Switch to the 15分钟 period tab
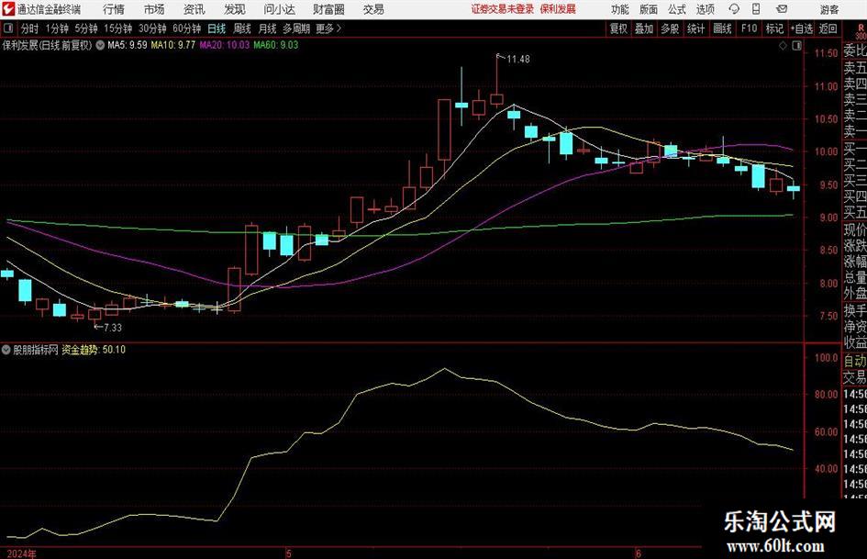This screenshot has height=559, width=867. [x=118, y=28]
